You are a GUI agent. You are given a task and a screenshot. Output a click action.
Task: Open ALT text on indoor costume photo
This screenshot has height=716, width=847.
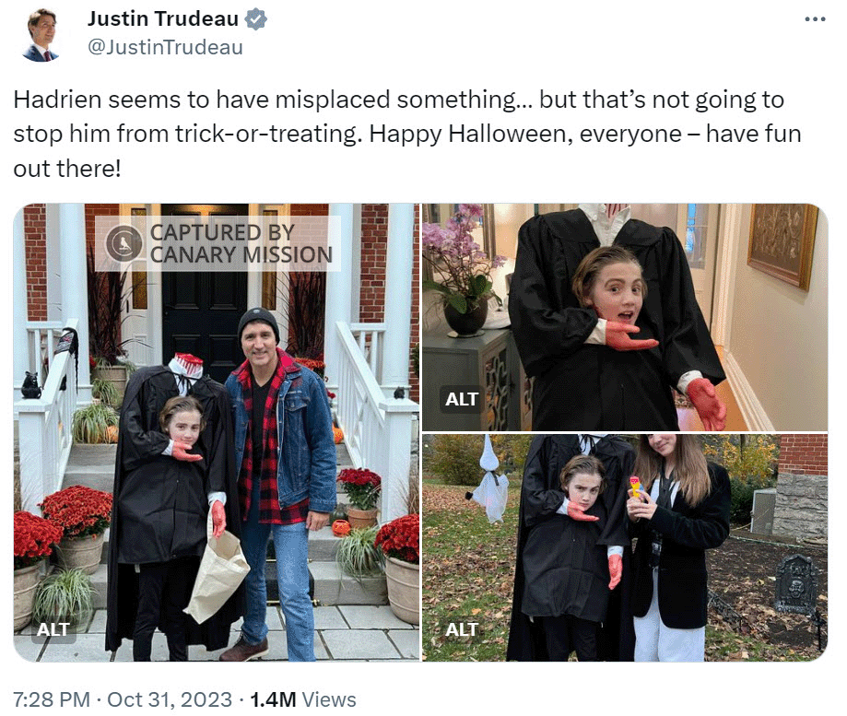(462, 399)
